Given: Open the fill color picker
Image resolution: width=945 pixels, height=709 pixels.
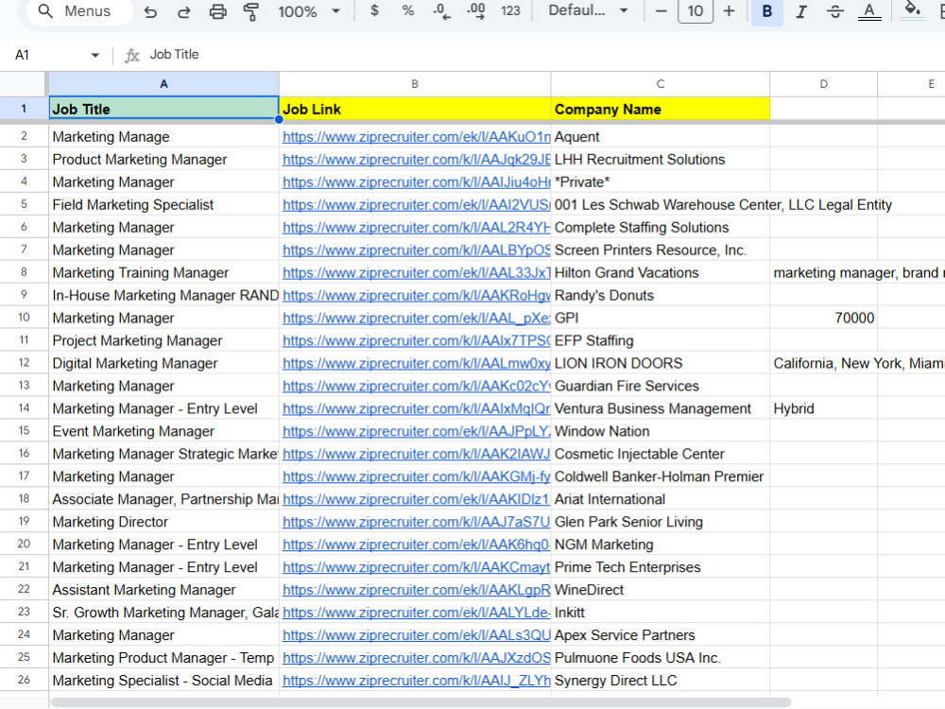Looking at the screenshot, I should pyautogui.click(x=913, y=10).
